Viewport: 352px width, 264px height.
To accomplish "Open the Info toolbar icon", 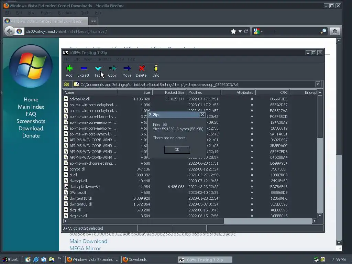I will (156, 68).
